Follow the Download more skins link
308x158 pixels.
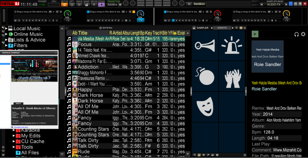21,127
